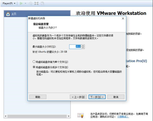Click the 欢迎使用 VMware Workstation title
This screenshot has width=153, height=121.
(x=111, y=13)
